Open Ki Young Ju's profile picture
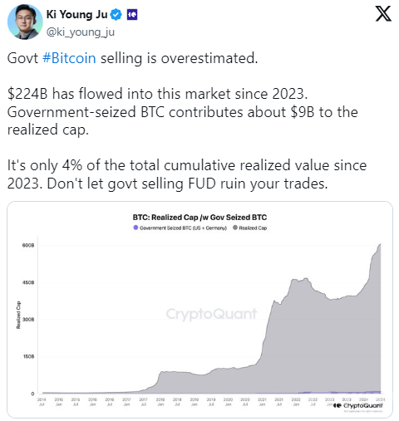The width and height of the screenshot is (399, 421). 25,22
